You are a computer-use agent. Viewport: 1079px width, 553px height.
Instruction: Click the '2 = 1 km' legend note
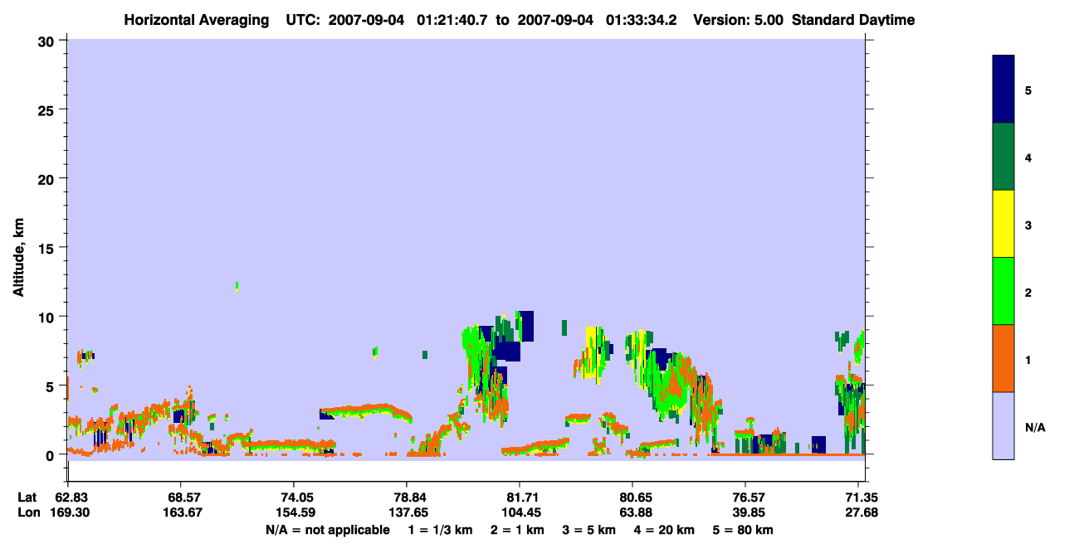coord(518,530)
